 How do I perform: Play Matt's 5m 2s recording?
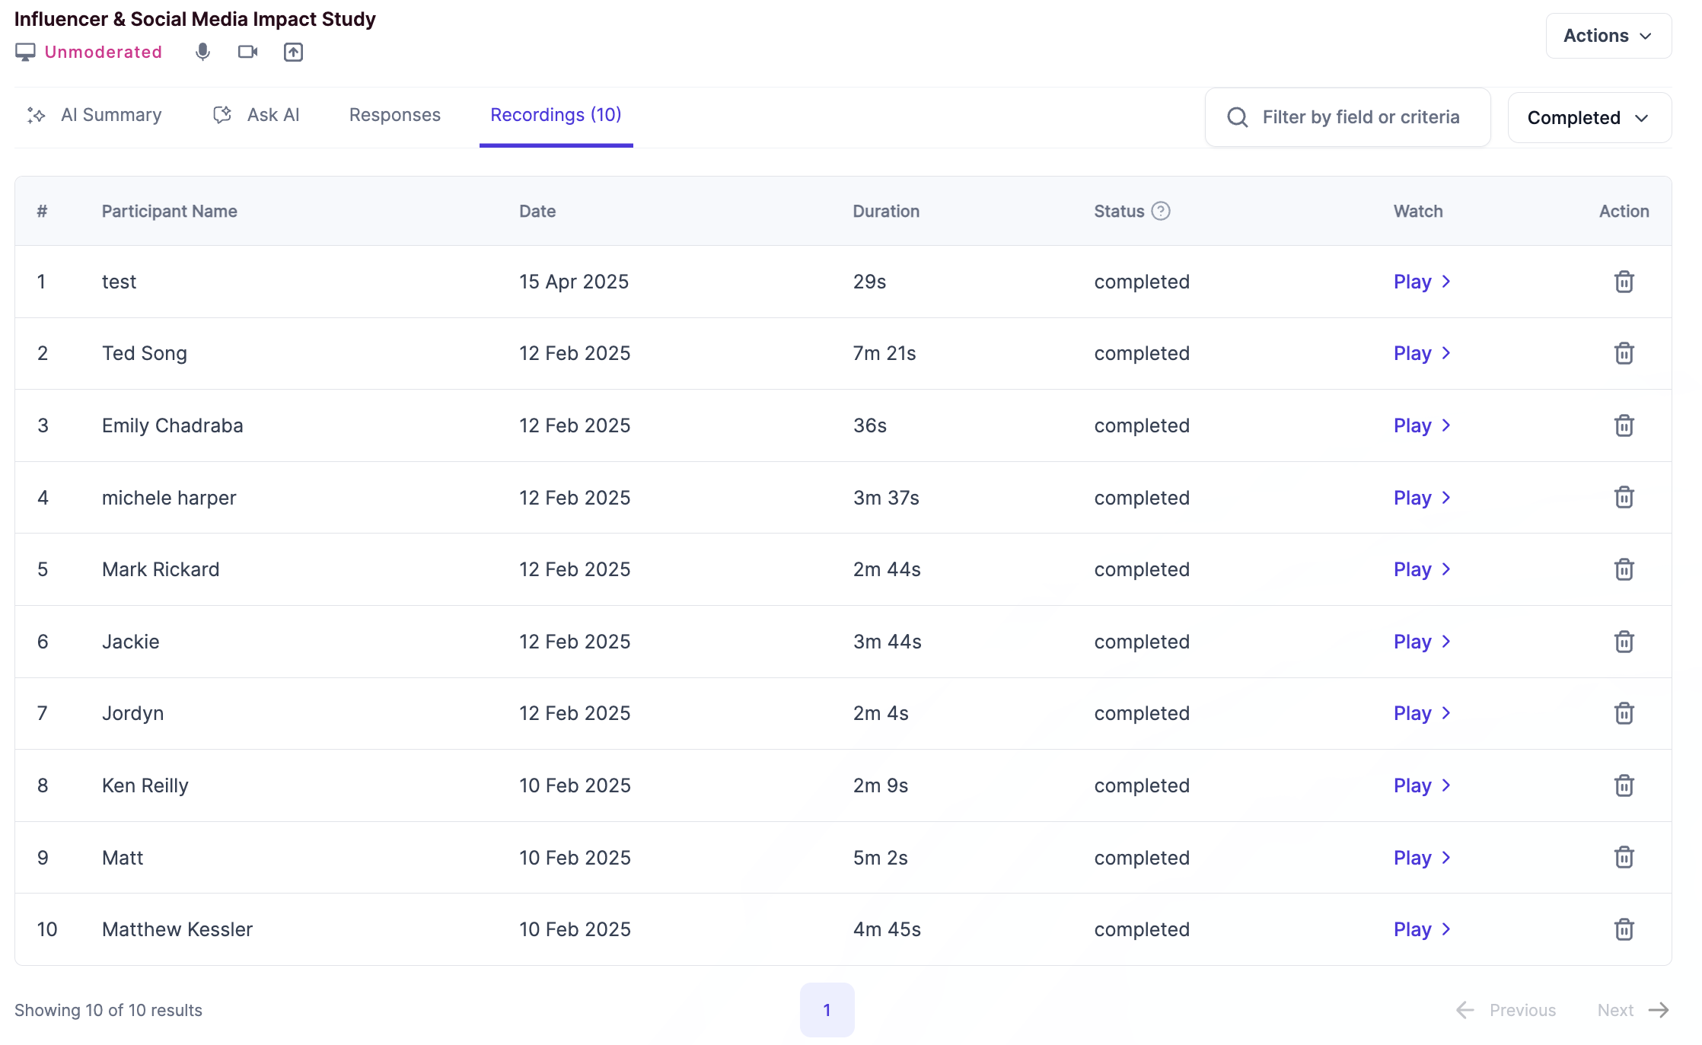(1421, 858)
